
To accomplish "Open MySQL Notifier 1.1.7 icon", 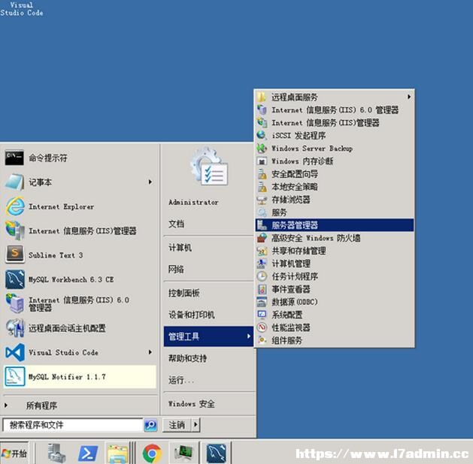I will 15,376.
